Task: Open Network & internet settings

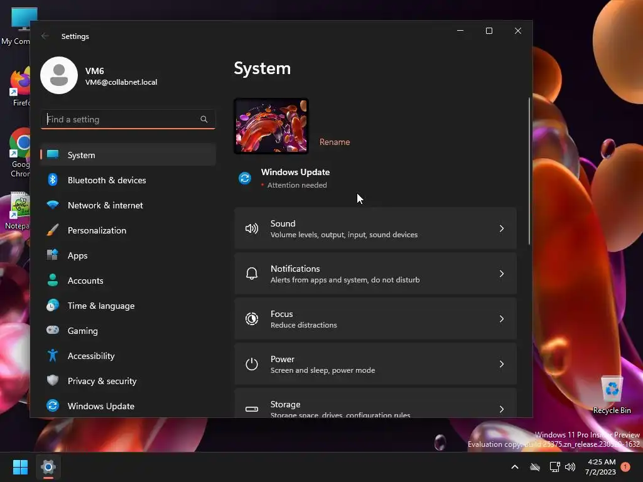Action: coord(128,205)
